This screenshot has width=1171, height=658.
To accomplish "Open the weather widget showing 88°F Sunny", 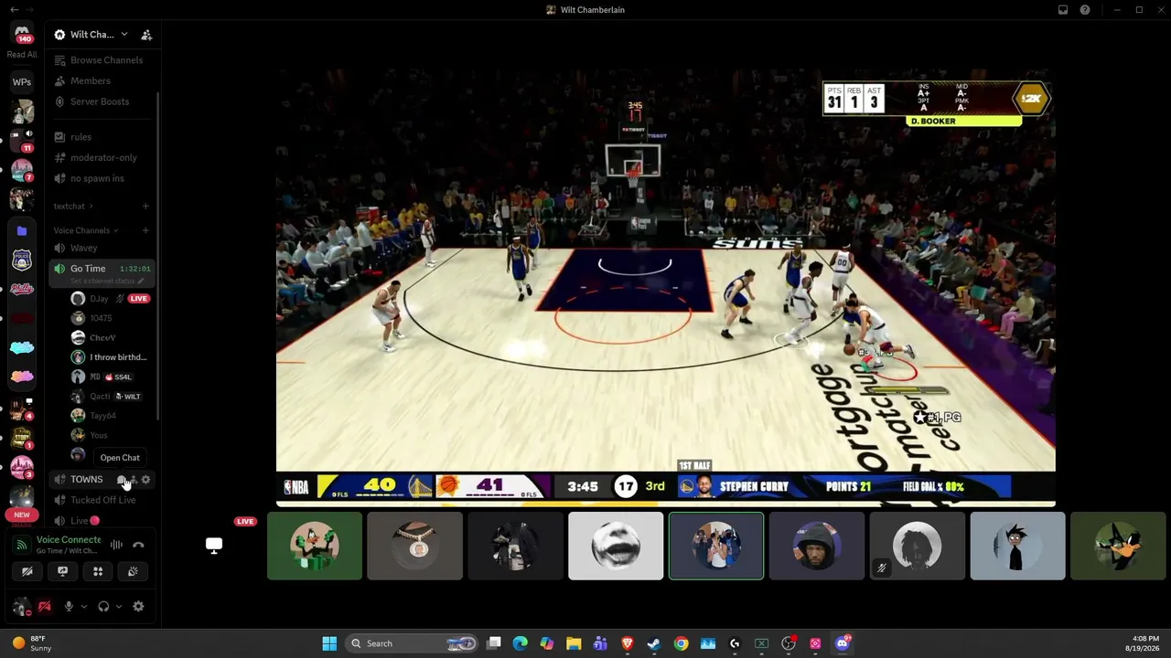I will pos(31,643).
